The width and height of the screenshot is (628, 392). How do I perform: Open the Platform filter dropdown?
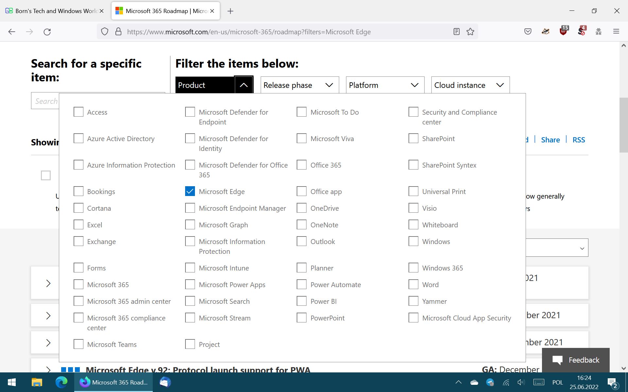tap(385, 85)
